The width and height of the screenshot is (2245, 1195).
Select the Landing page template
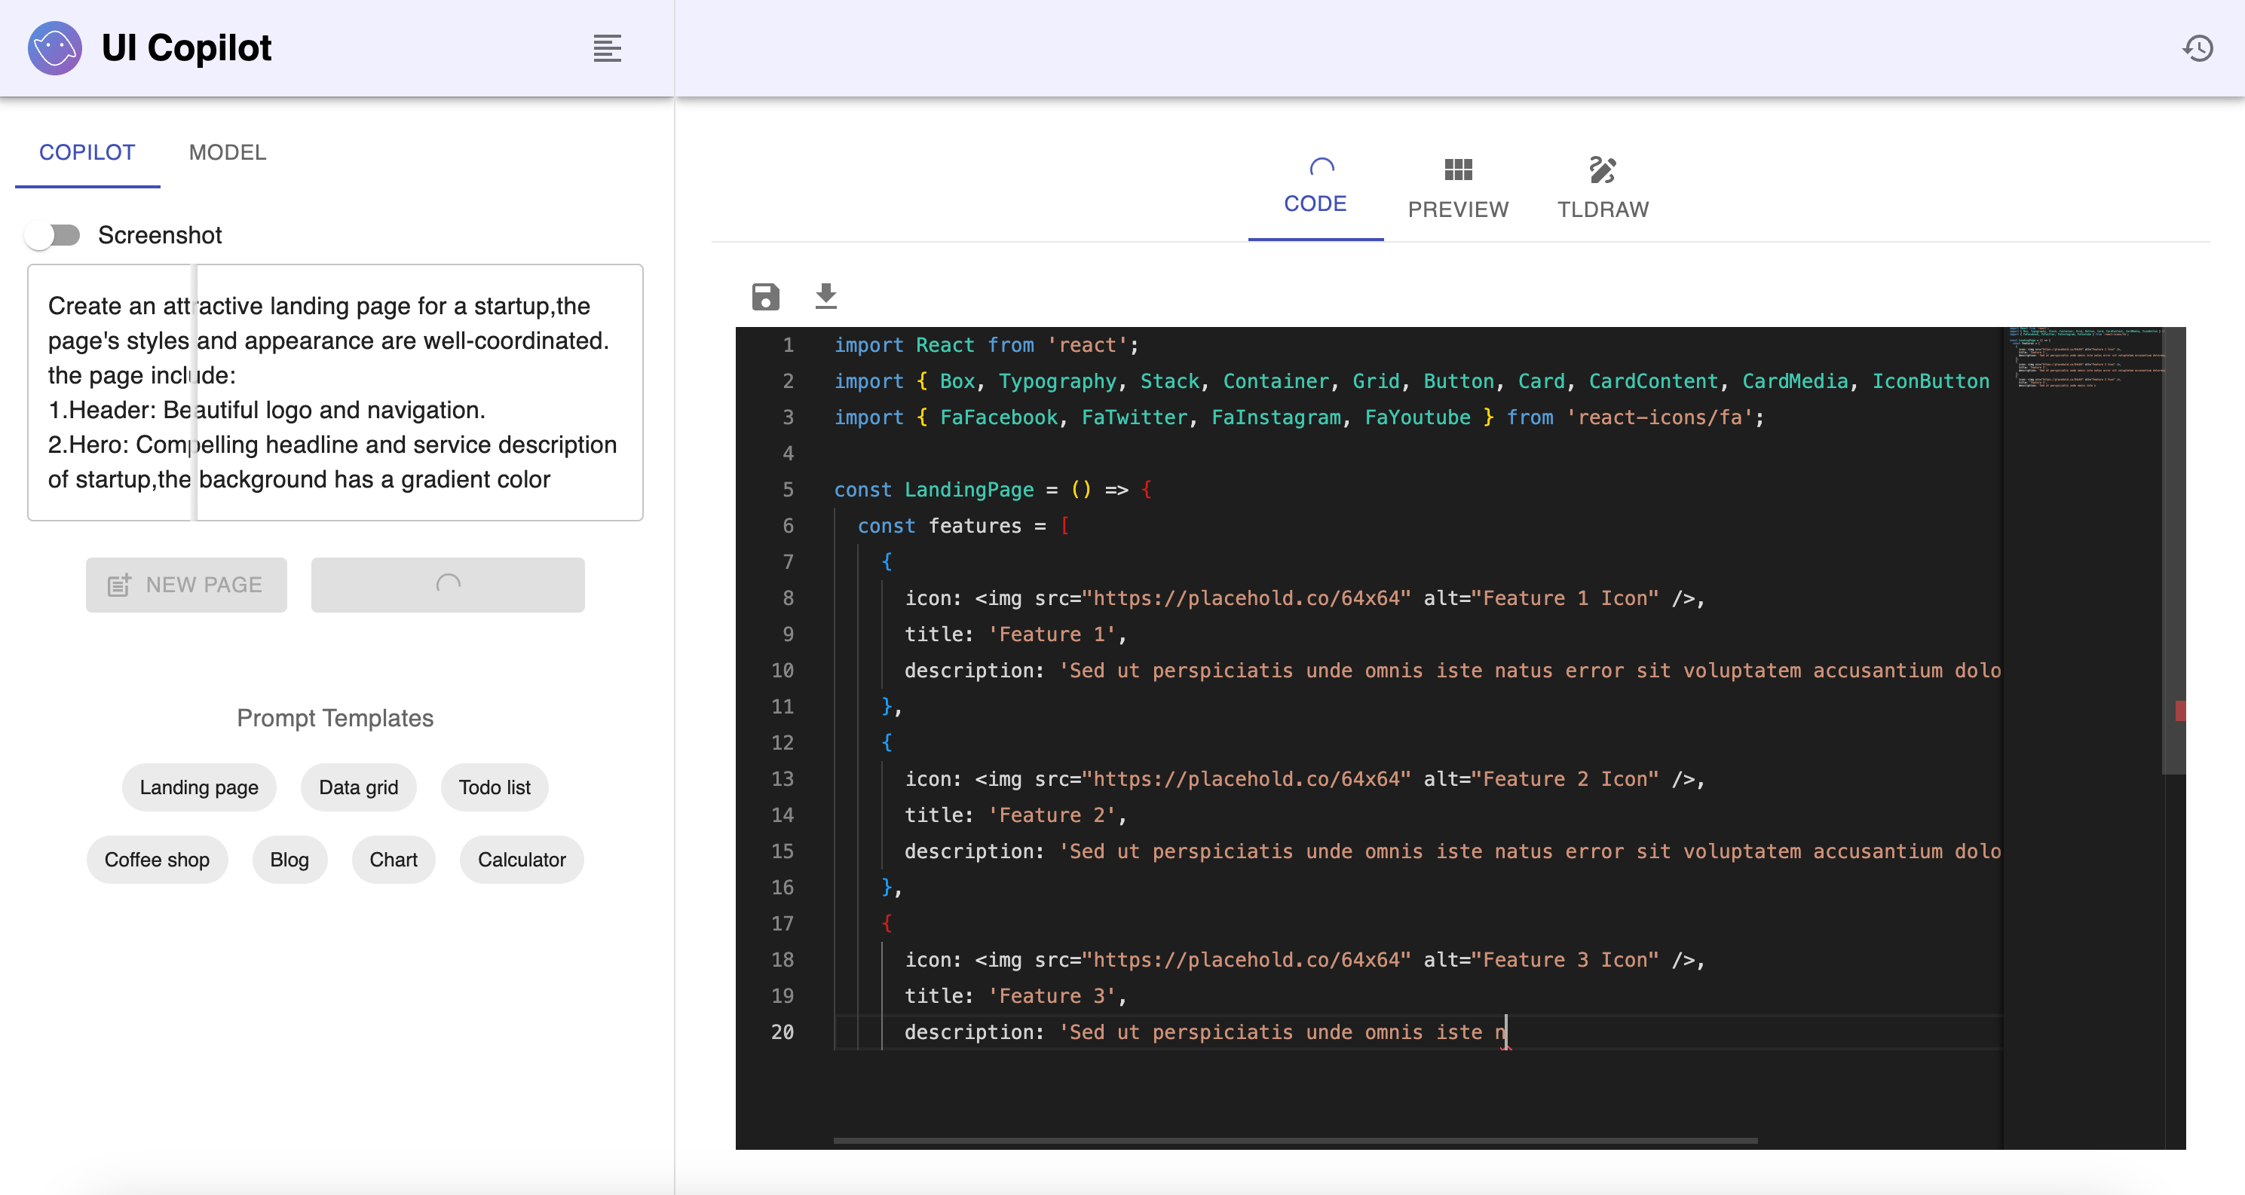click(198, 787)
